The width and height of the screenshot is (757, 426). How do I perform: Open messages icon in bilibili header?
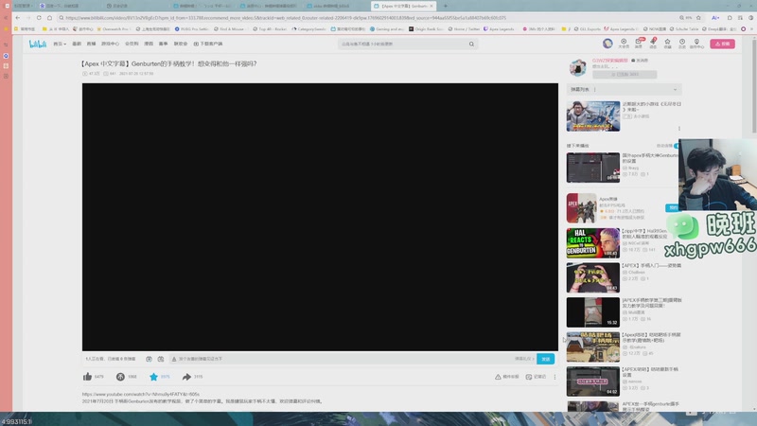(638, 44)
